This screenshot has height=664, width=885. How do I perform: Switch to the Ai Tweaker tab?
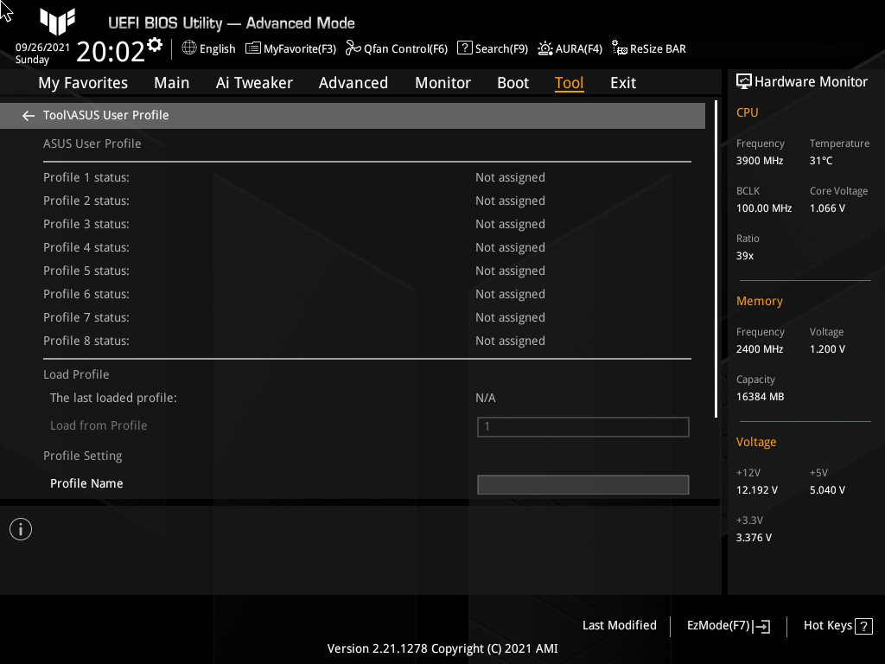point(254,82)
